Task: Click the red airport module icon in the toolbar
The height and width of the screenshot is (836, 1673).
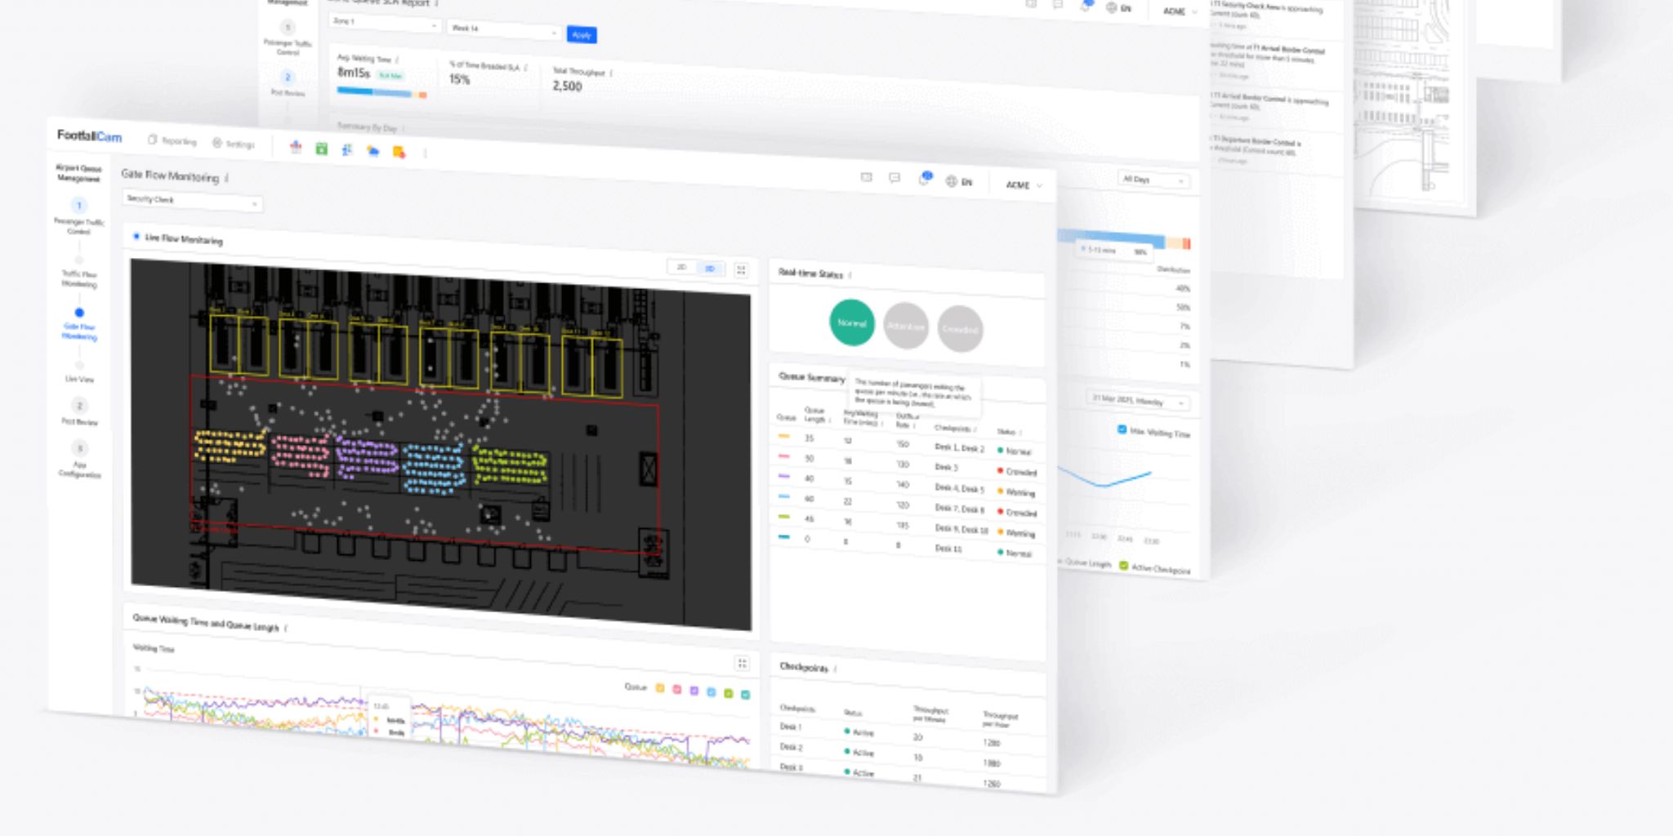Action: [x=296, y=147]
